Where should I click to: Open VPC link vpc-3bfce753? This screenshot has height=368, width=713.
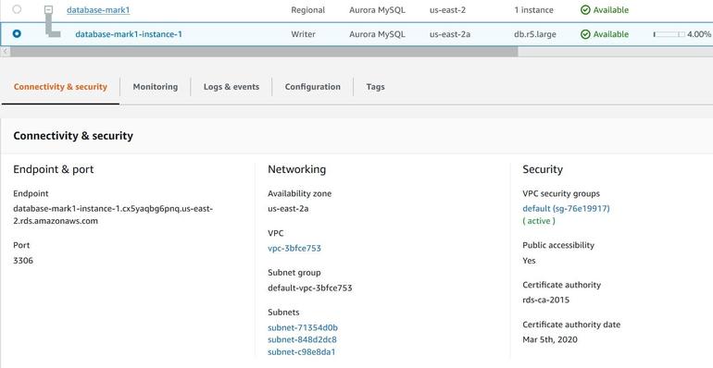[x=294, y=248]
